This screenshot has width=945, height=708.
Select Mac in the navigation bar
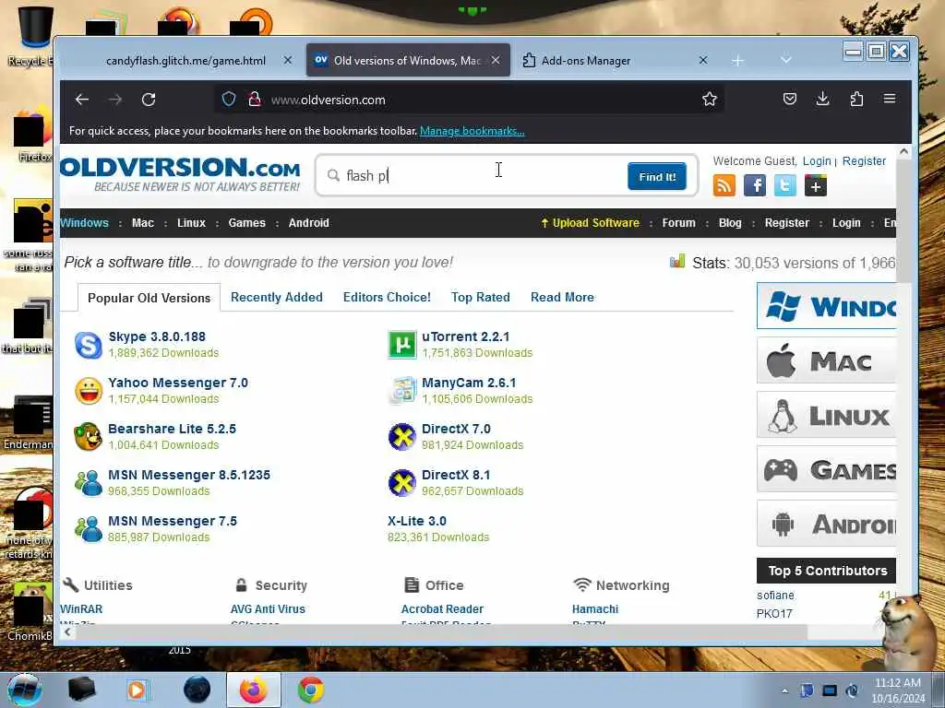pos(143,223)
